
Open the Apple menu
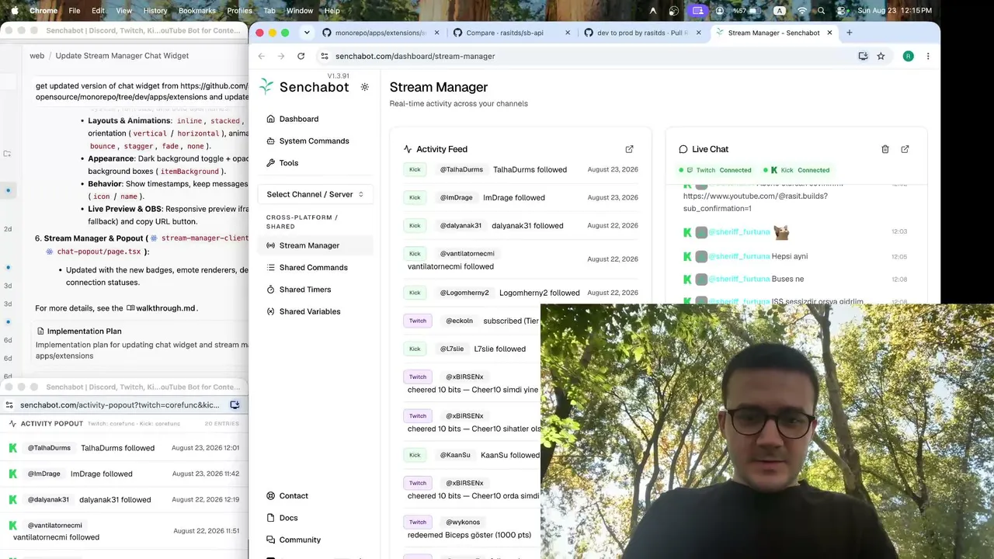coord(15,11)
